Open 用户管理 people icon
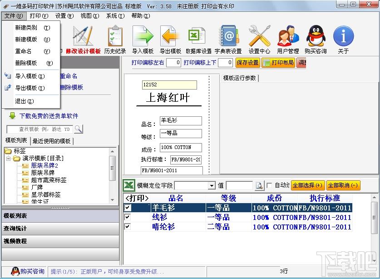The height and width of the screenshot is (279, 380). [288, 36]
